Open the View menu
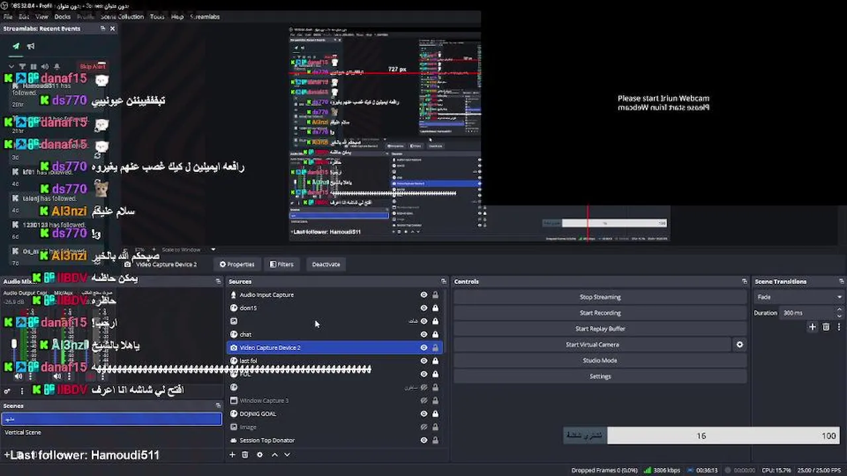The image size is (847, 476). [x=42, y=17]
